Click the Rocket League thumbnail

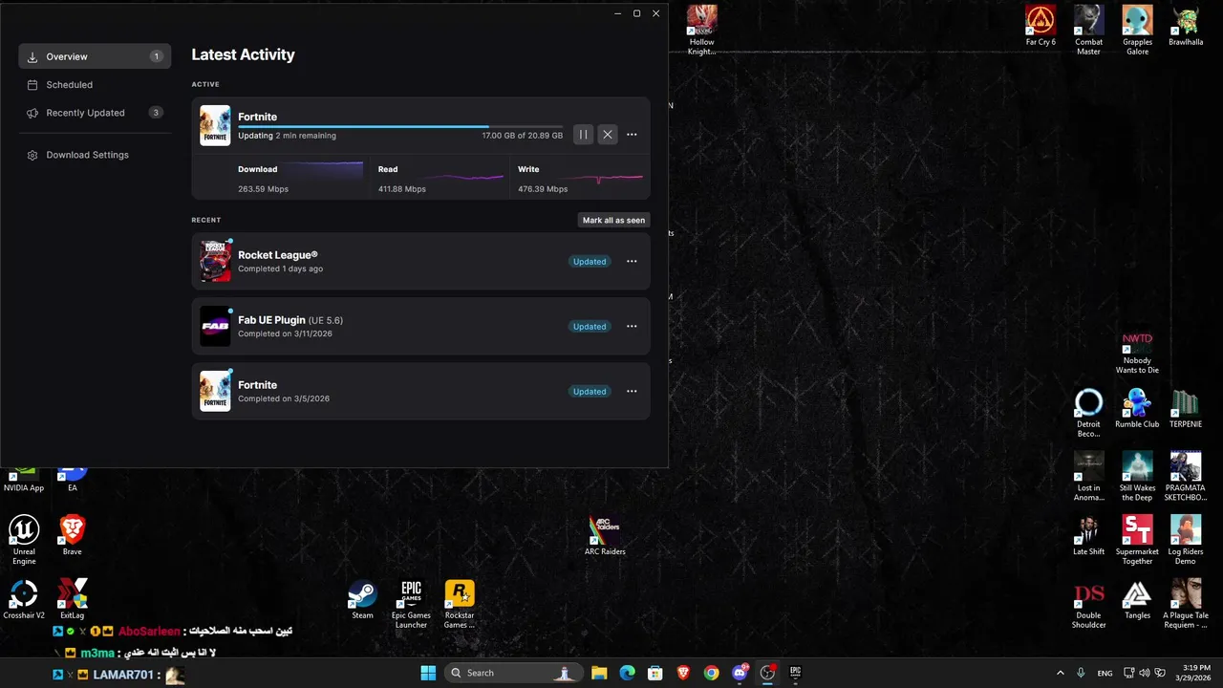[215, 261]
